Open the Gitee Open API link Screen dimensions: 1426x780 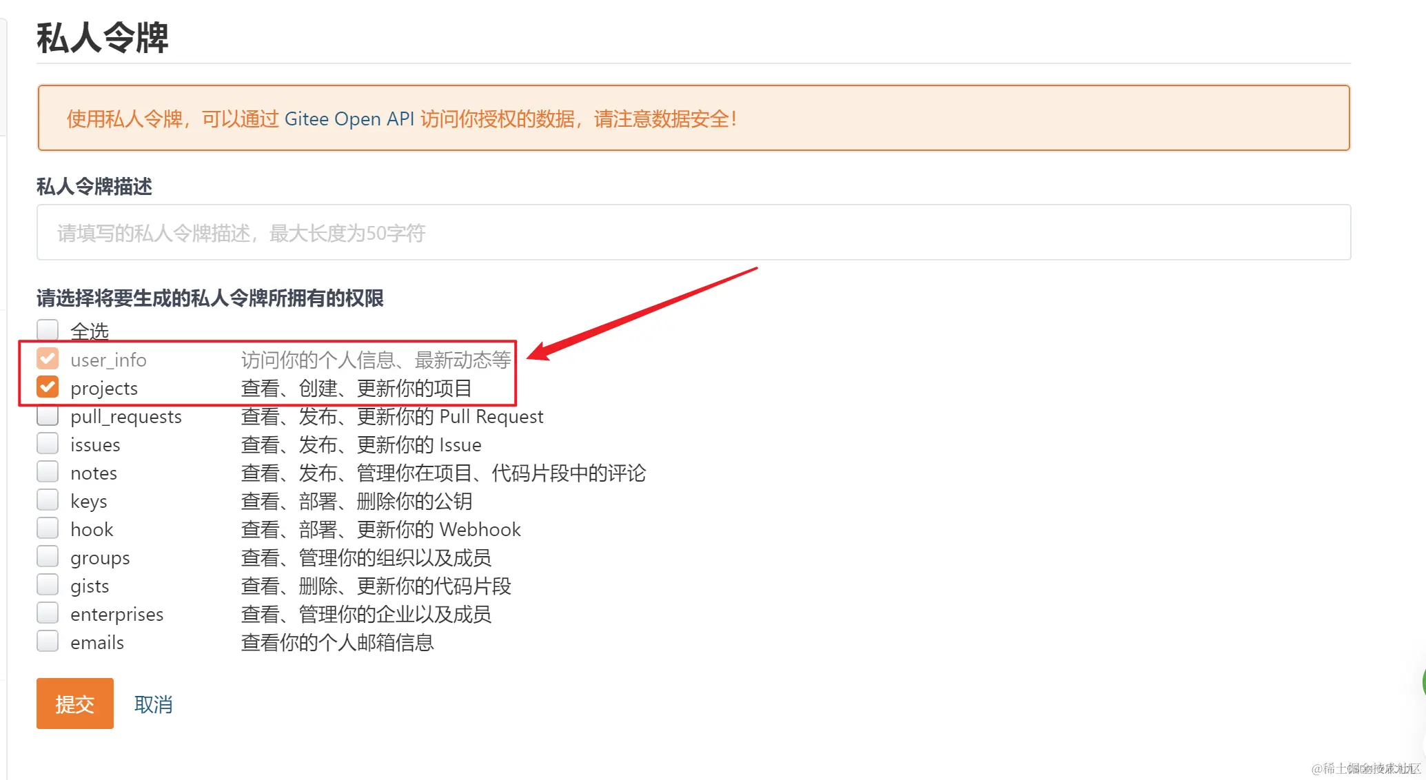349,119
